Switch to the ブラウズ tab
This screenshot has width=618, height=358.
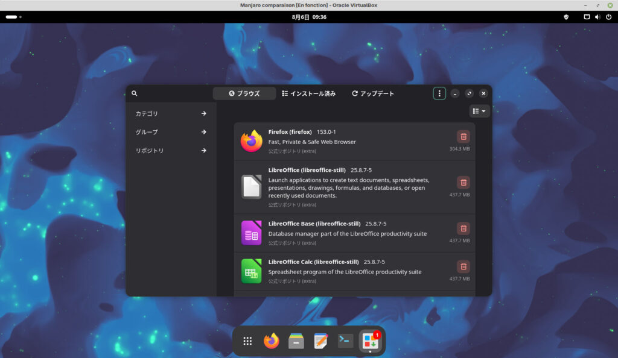tap(244, 93)
